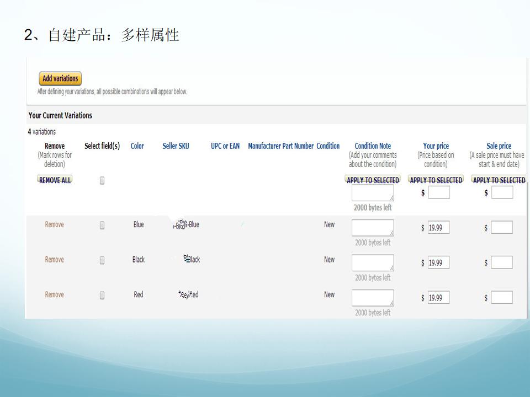Click the Sale price column header
This screenshot has height=397, width=530.
(499, 146)
